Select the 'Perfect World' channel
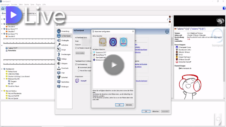 [x=13, y=72]
